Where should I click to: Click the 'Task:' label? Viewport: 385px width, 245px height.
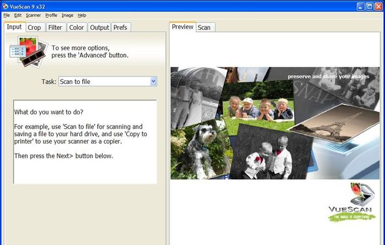(49, 81)
